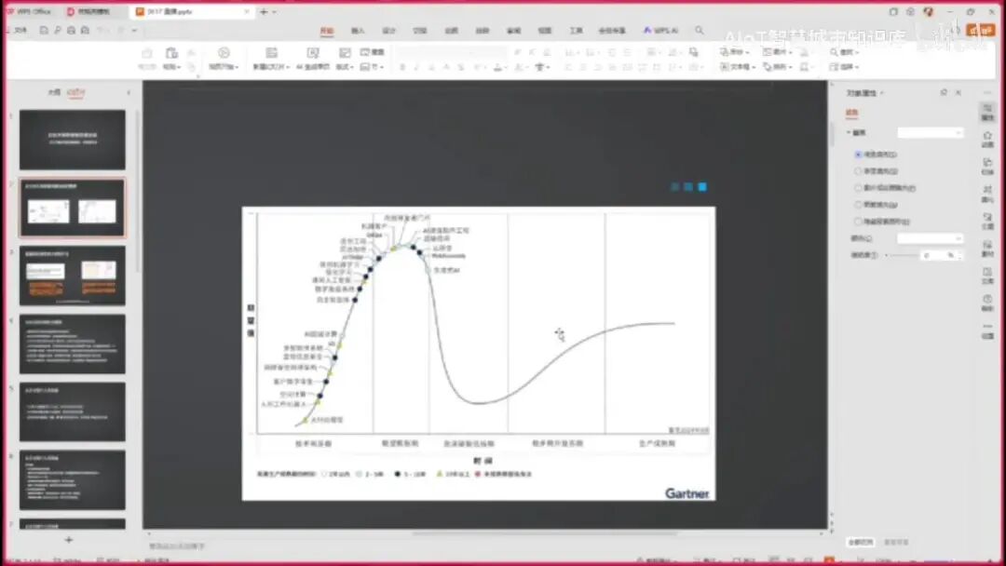The width and height of the screenshot is (1006, 566).
Task: Open the Insert ribbon tab
Action: pos(358,31)
